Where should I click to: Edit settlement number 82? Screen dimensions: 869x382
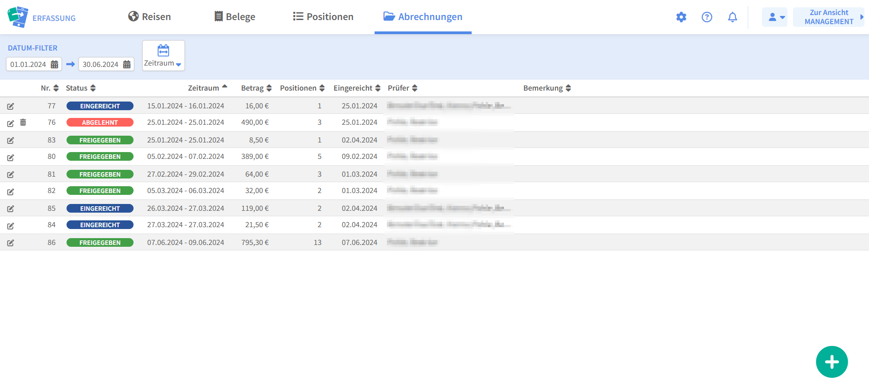coord(10,191)
